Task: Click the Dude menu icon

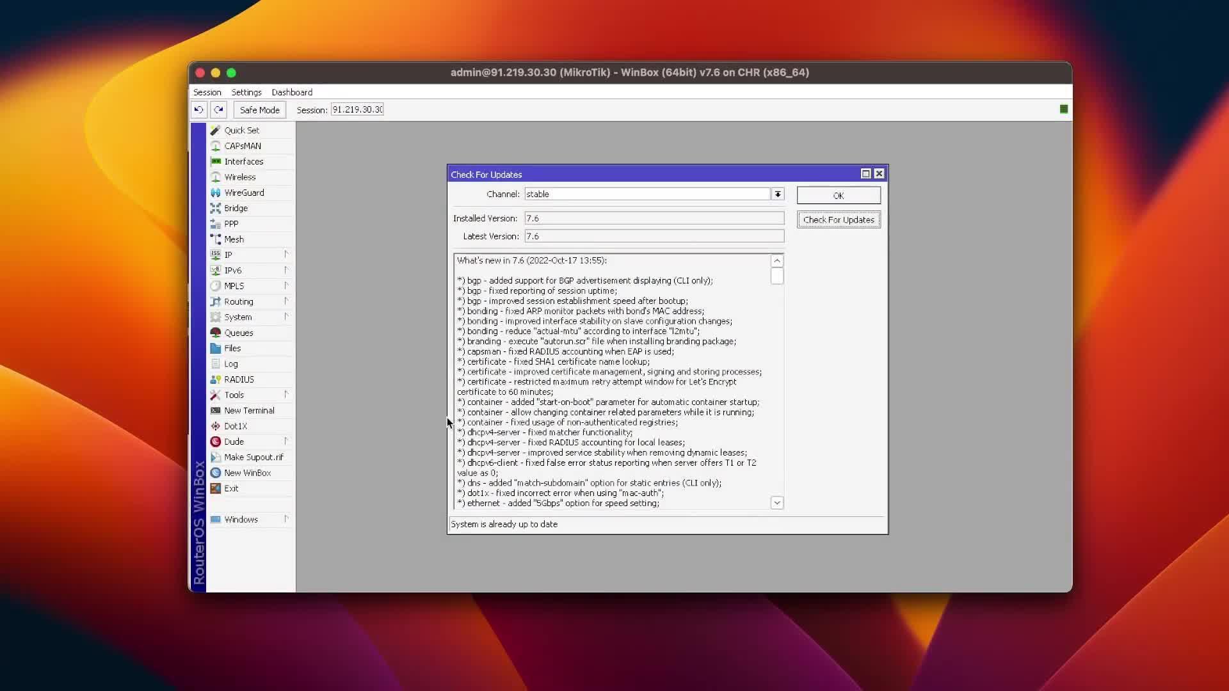Action: click(x=215, y=441)
